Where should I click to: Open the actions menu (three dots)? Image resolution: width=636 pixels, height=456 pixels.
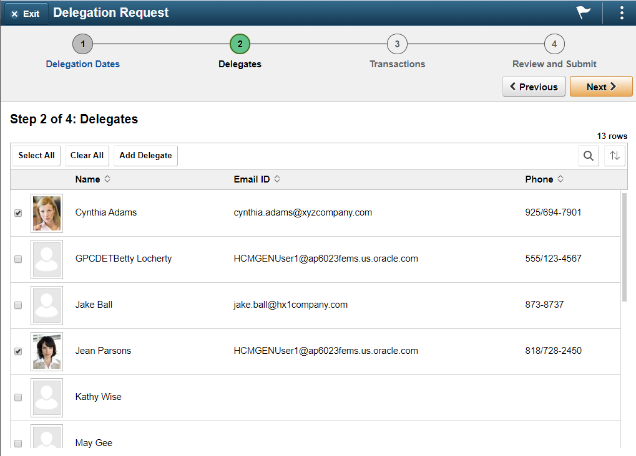point(621,12)
